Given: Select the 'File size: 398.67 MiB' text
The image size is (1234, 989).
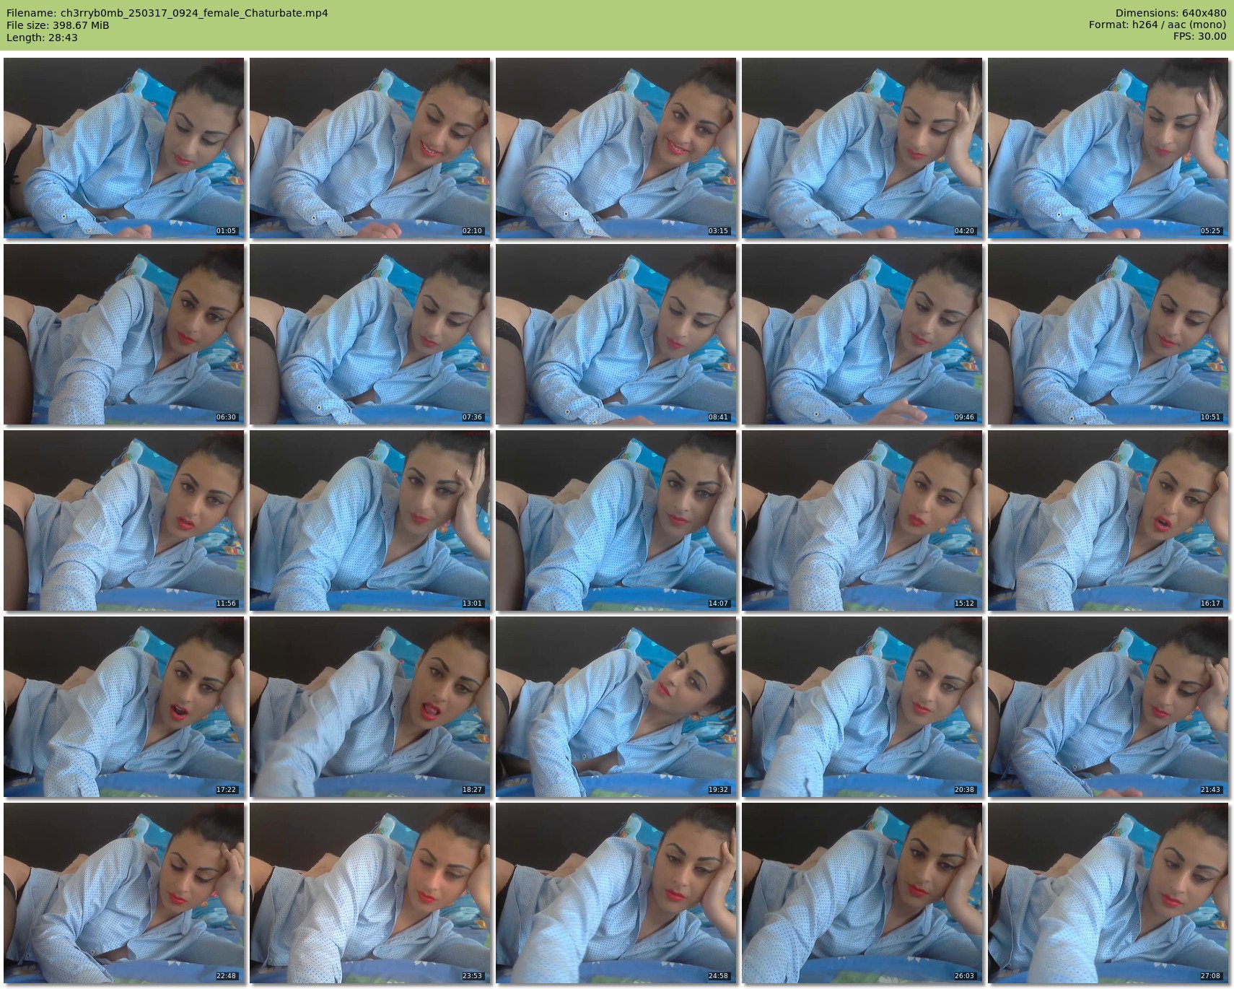Looking at the screenshot, I should coord(58,25).
